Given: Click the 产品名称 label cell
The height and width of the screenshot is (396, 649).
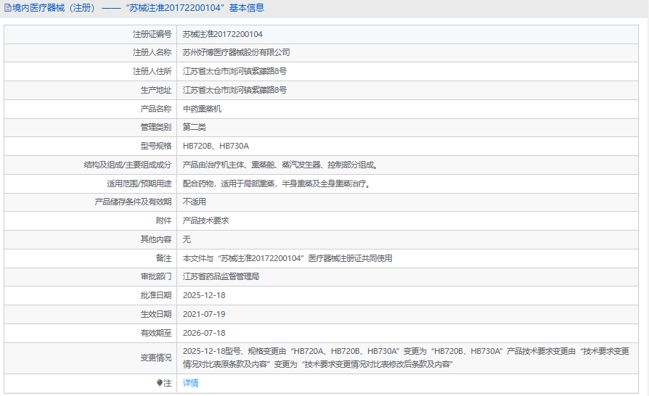Looking at the screenshot, I should (90, 109).
